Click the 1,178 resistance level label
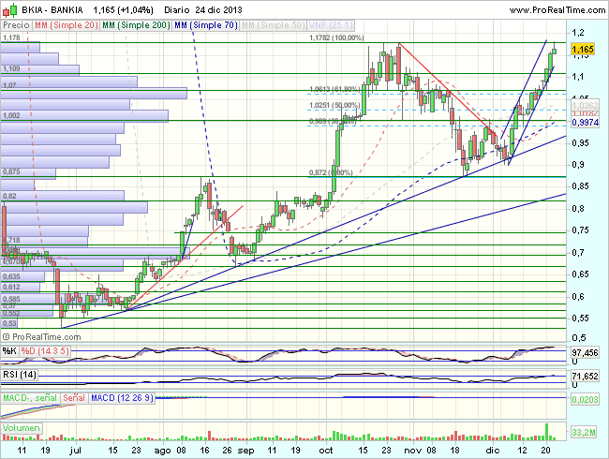Viewport: 609px width, 459px height. 11,37
